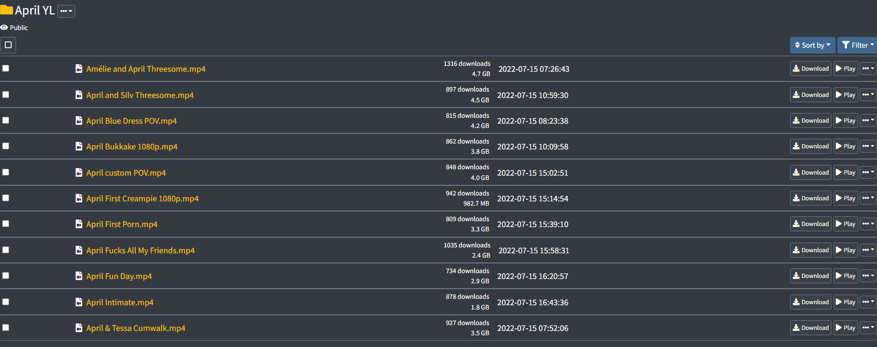Open the Sort by dropdown

pyautogui.click(x=813, y=45)
